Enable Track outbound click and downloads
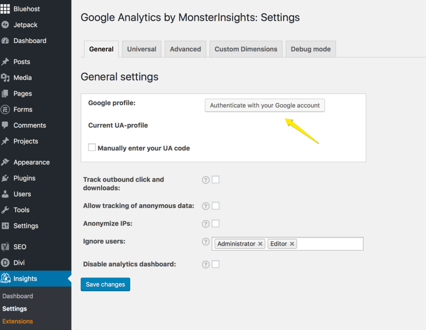The height and width of the screenshot is (330, 426). point(215,180)
